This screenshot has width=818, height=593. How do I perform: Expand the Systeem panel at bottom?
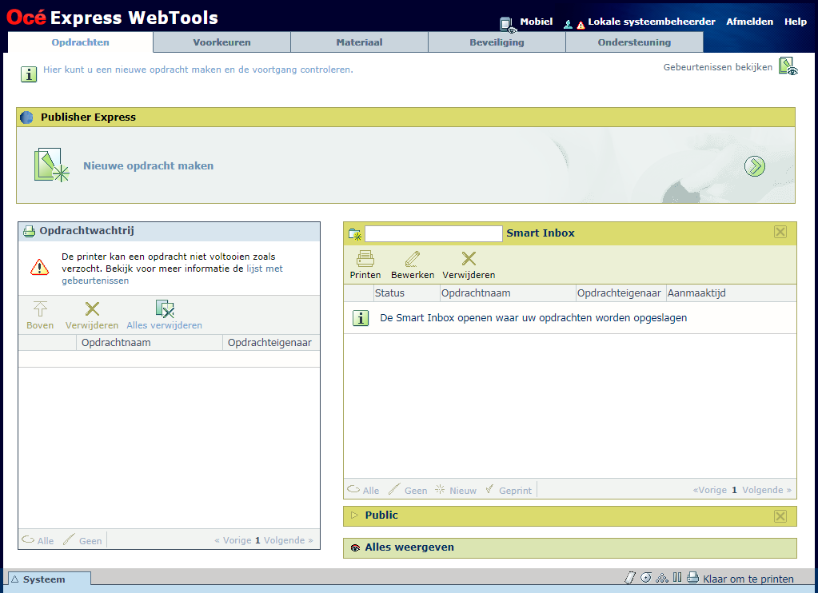click(49, 579)
